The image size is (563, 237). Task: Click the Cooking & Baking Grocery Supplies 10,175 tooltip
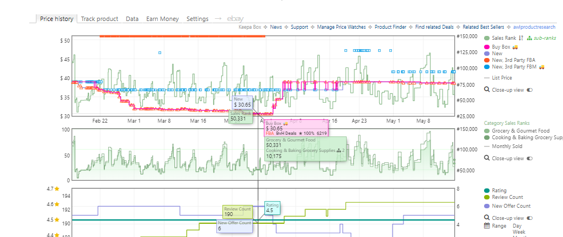[306, 154]
